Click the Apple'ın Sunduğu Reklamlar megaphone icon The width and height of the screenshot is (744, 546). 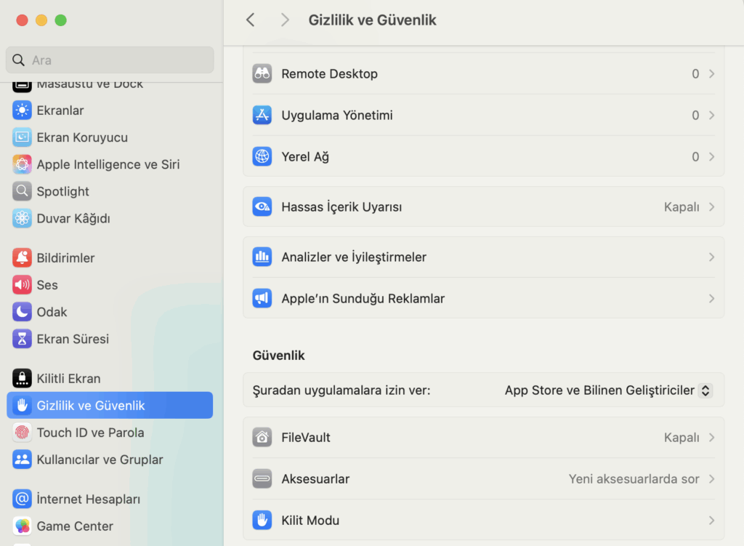point(262,298)
